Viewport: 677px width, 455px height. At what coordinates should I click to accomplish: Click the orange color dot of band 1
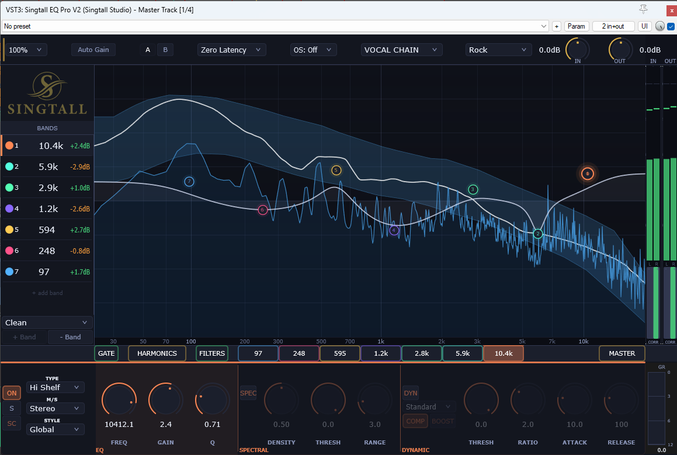[x=9, y=145]
